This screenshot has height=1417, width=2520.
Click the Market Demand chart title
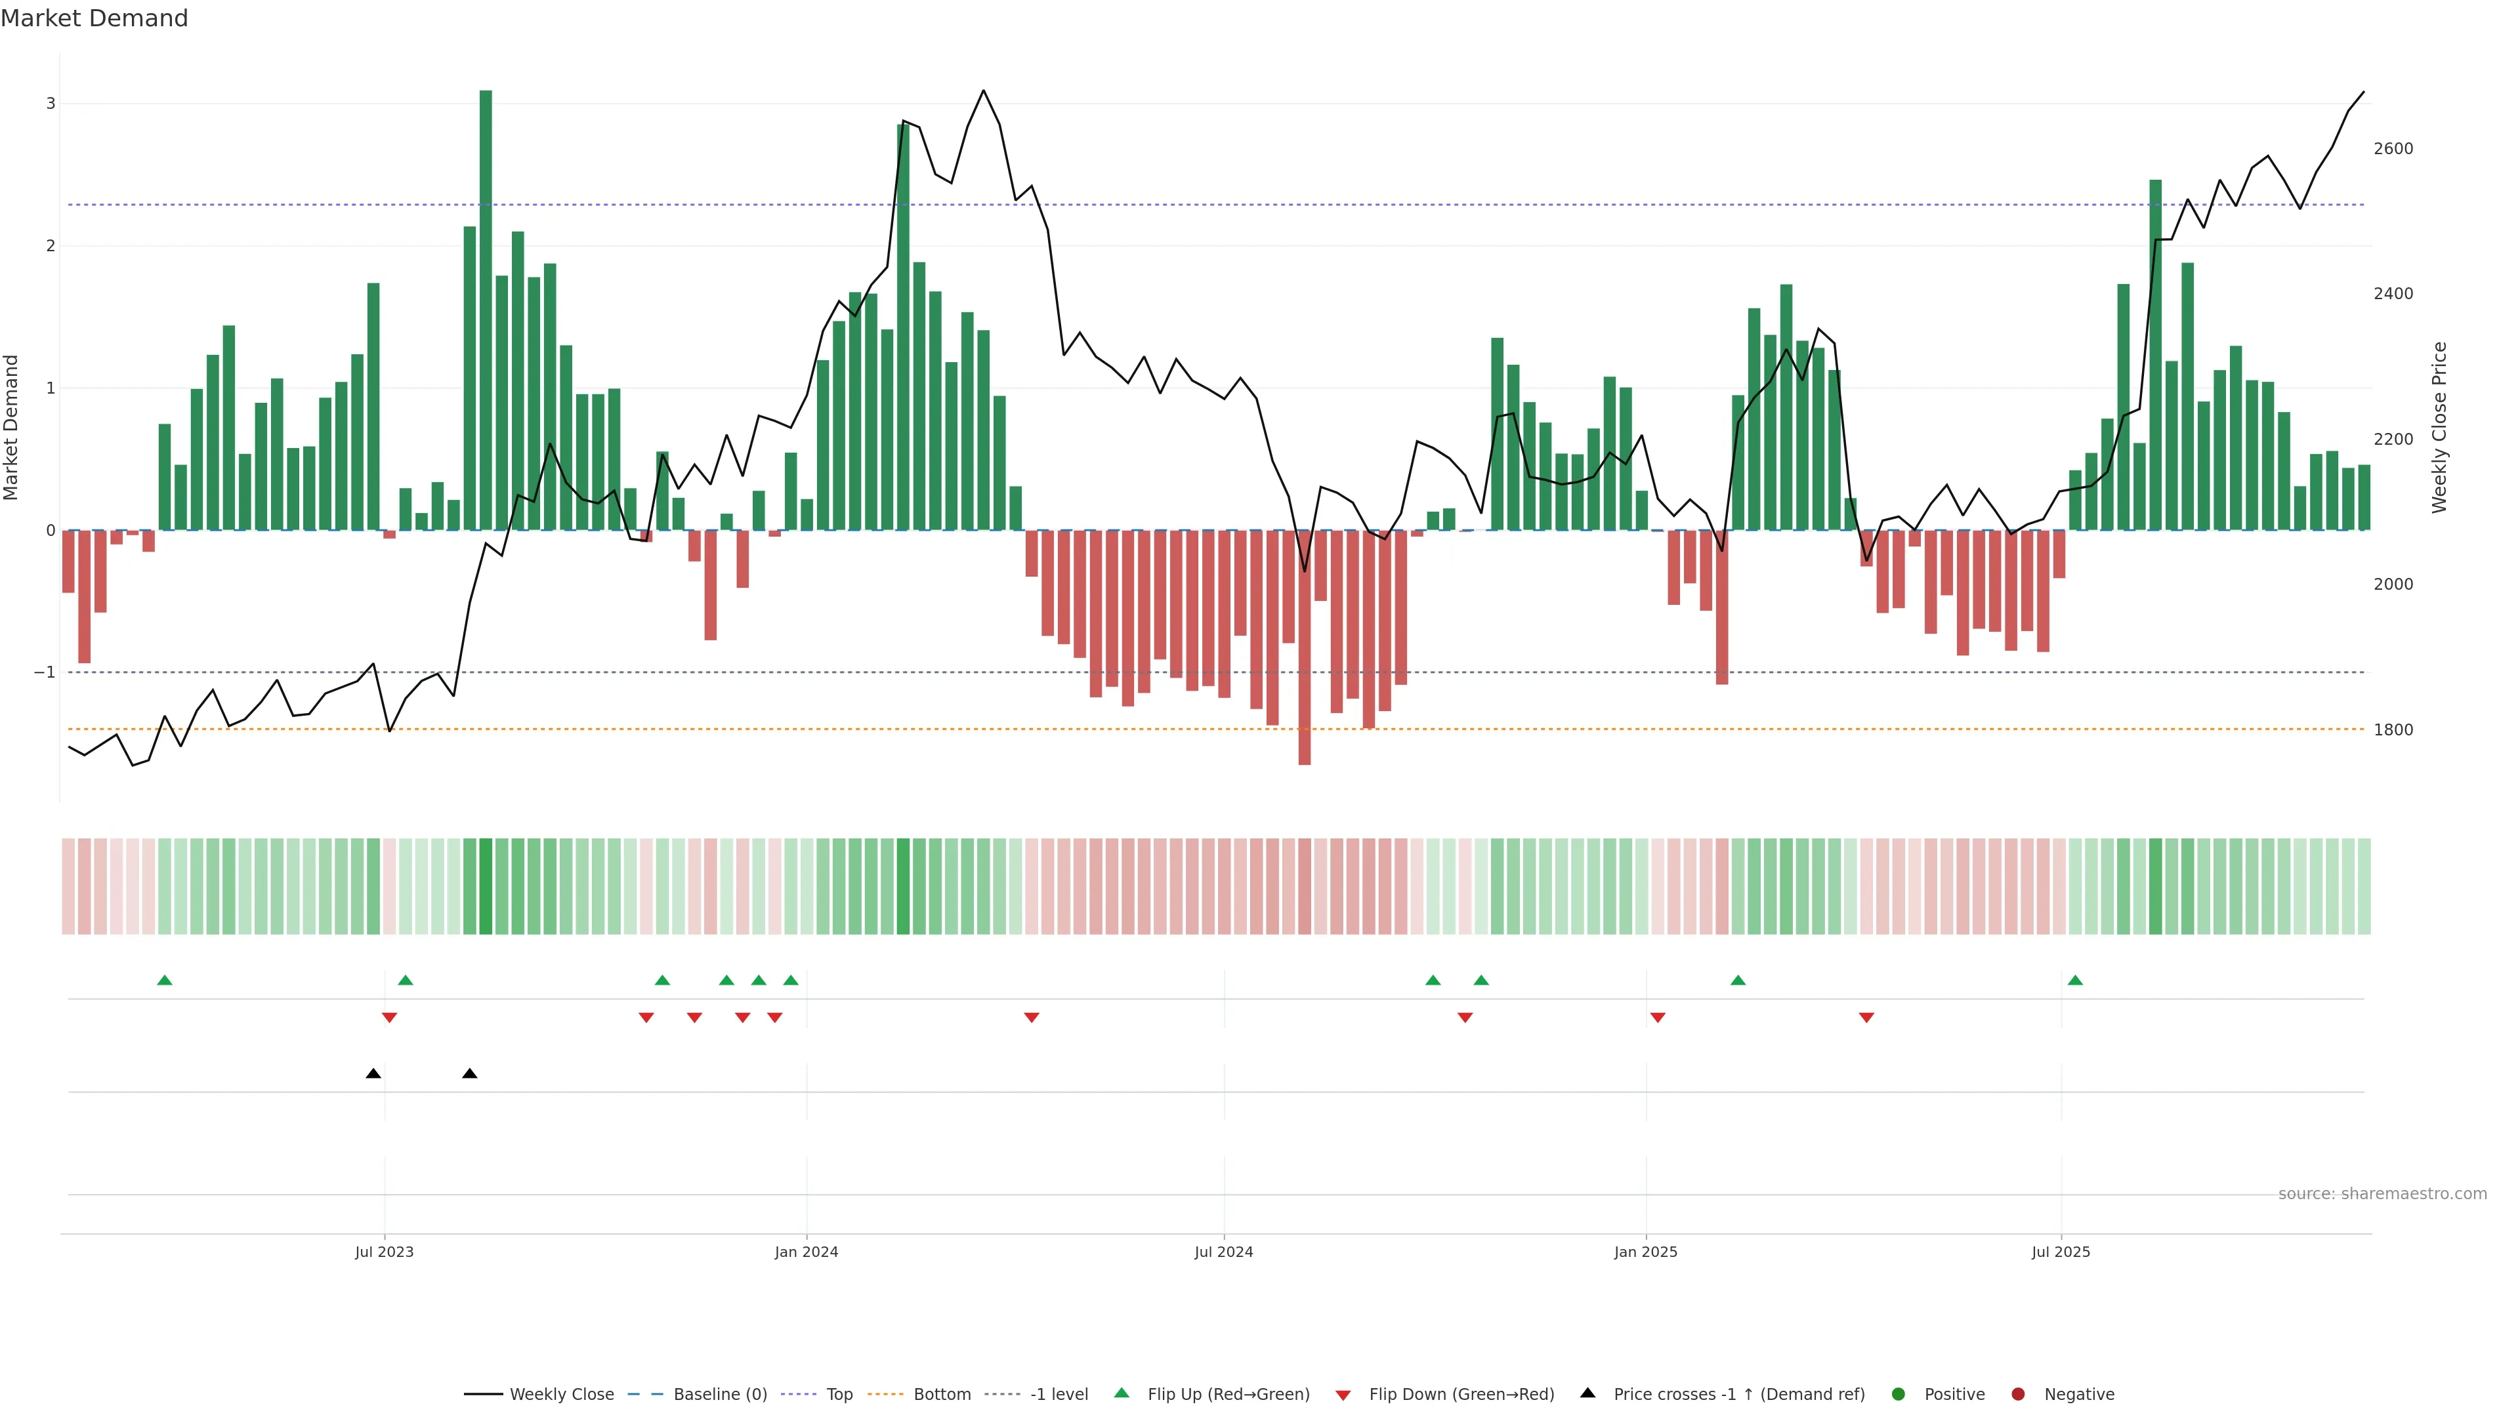click(94, 18)
